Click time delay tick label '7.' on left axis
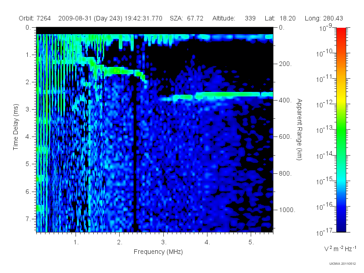 [28, 219]
